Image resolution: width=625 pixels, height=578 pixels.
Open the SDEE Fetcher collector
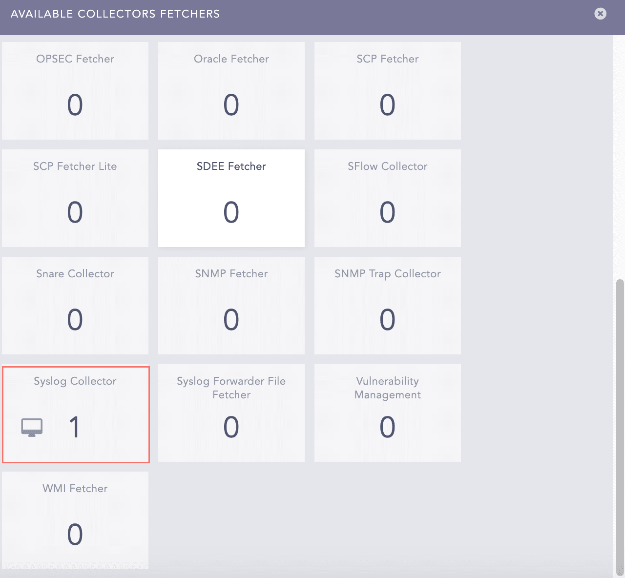tap(231, 198)
